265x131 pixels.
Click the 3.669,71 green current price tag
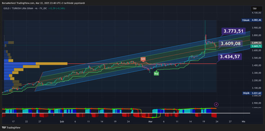coord(256,46)
